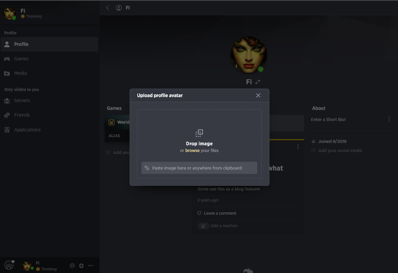Open Games in the sidebar
Viewport: 398px width, 273px height.
pos(50,59)
